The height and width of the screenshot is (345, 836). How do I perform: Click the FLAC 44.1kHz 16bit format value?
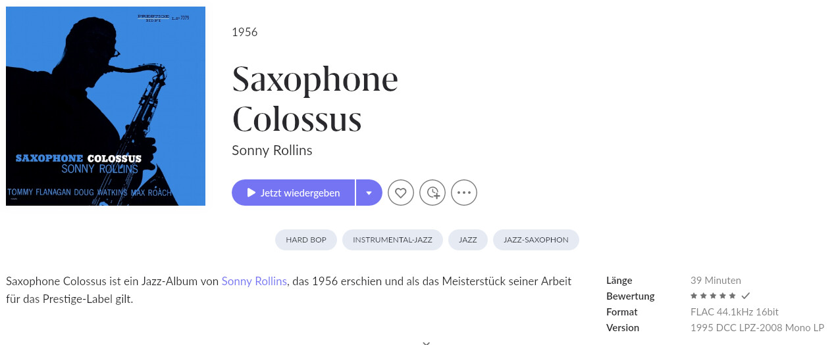tap(734, 312)
